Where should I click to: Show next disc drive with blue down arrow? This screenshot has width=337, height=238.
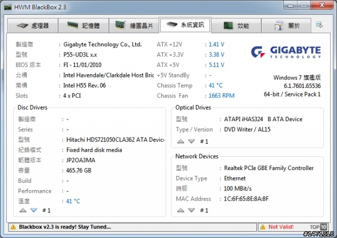(34, 210)
